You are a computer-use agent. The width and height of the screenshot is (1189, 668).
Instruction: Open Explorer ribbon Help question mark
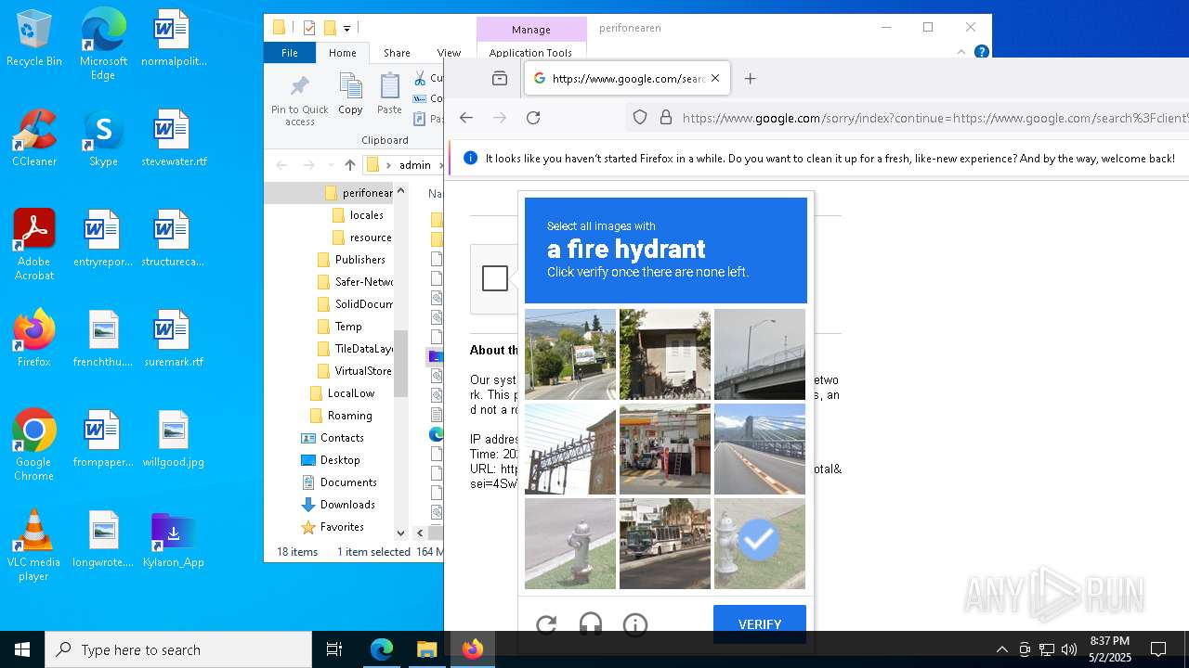tap(981, 53)
